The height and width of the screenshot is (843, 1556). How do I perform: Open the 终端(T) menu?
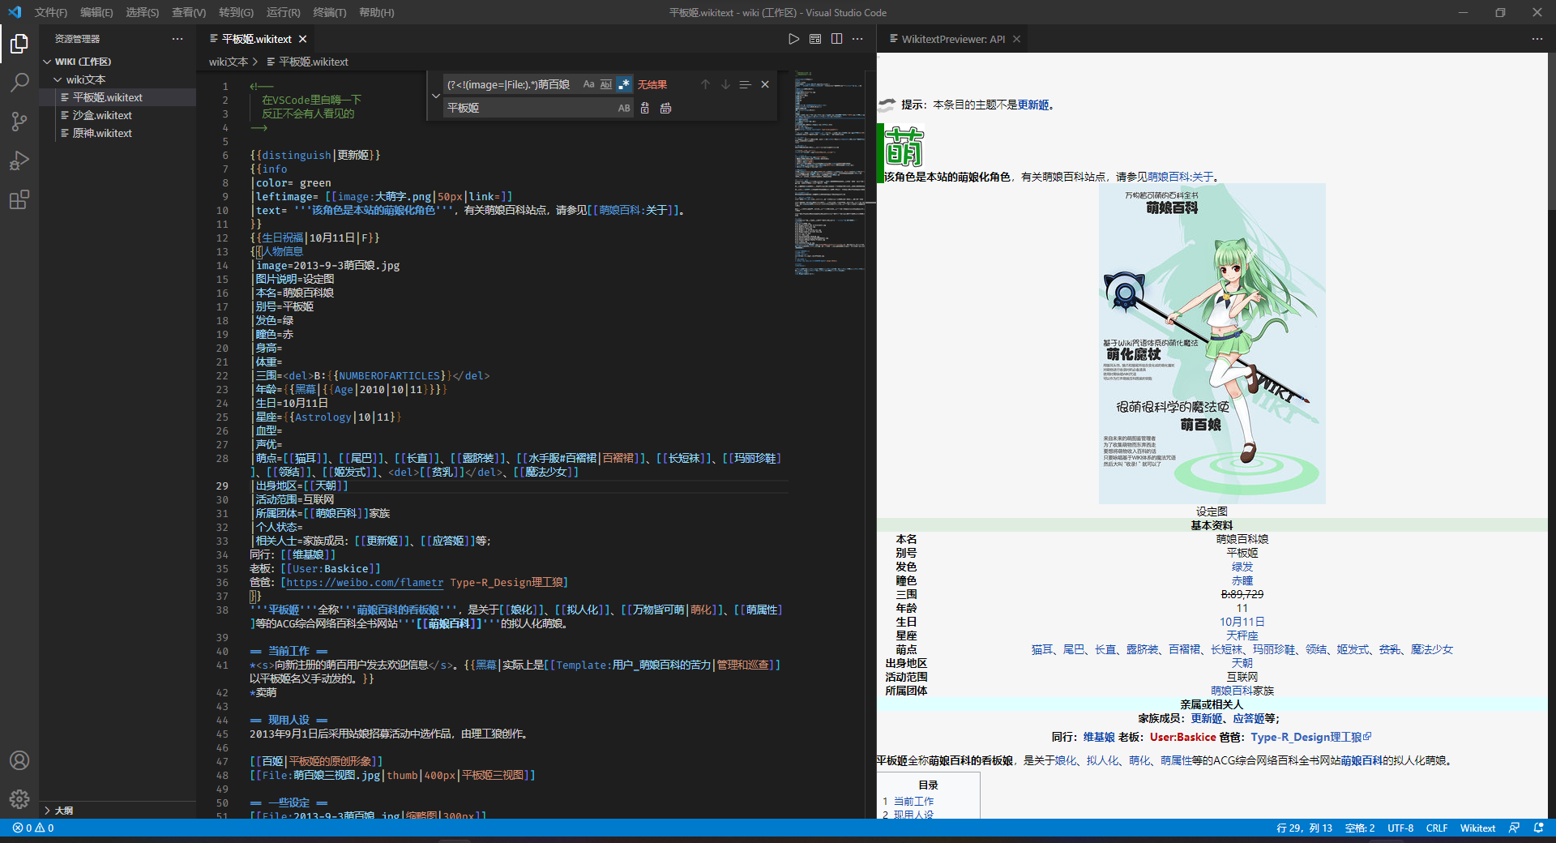pyautogui.click(x=329, y=12)
